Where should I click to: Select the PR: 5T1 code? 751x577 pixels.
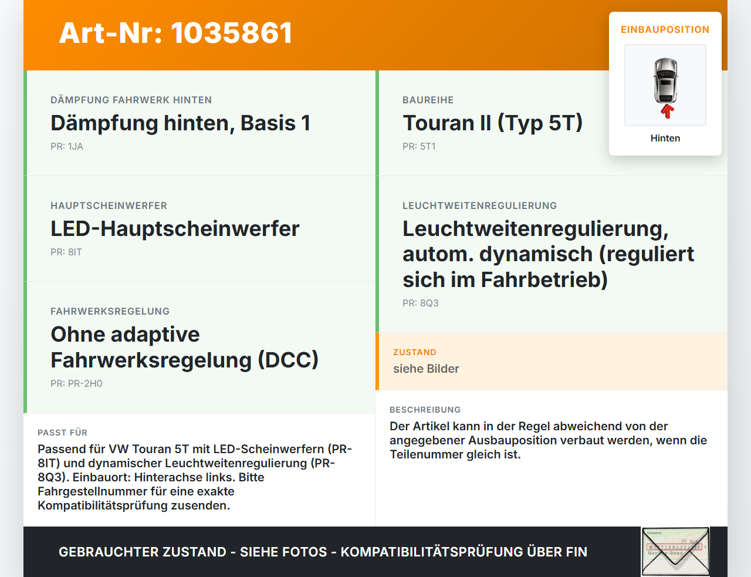(419, 146)
